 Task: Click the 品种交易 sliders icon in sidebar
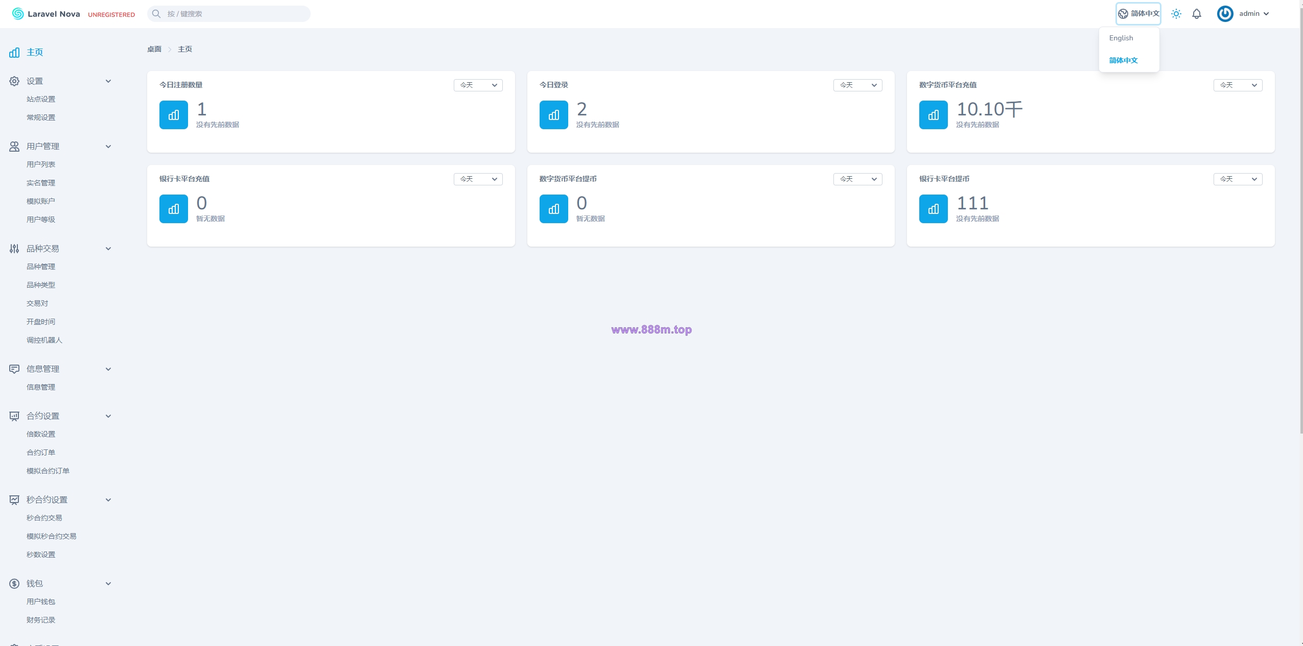(14, 249)
